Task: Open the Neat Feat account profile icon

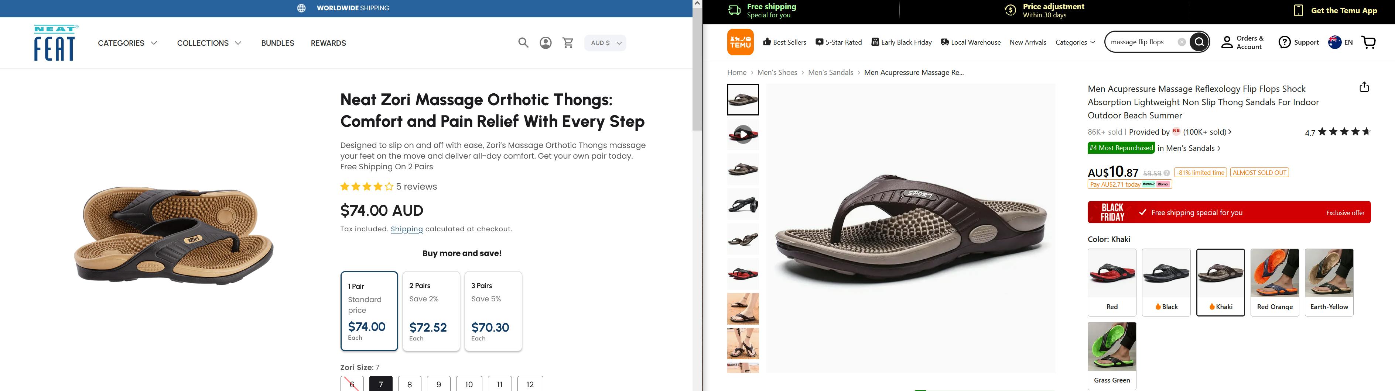Action: point(545,43)
